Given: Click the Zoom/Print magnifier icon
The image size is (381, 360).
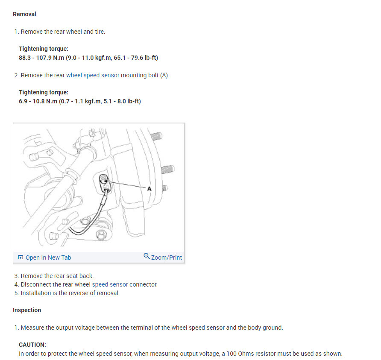Looking at the screenshot, I should 147,256.
